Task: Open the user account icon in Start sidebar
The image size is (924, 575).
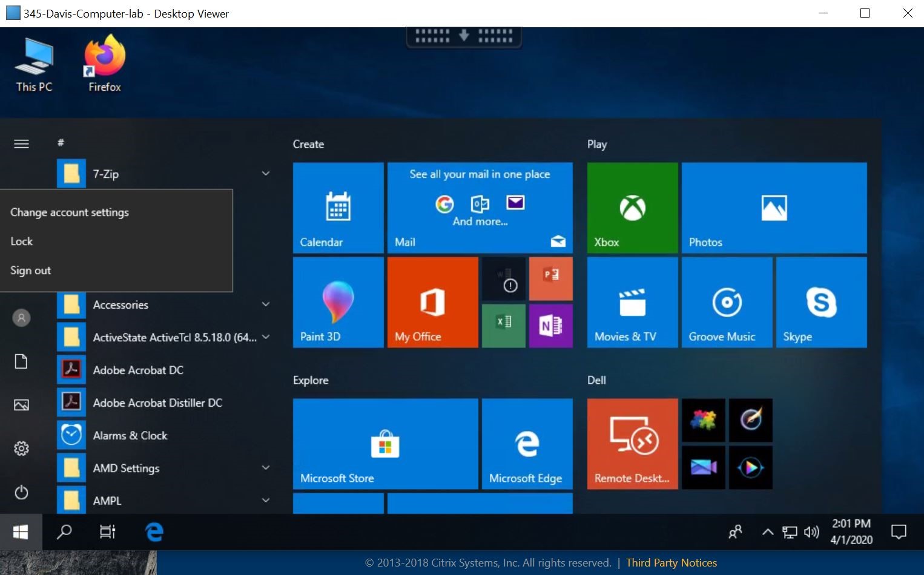Action: click(21, 317)
